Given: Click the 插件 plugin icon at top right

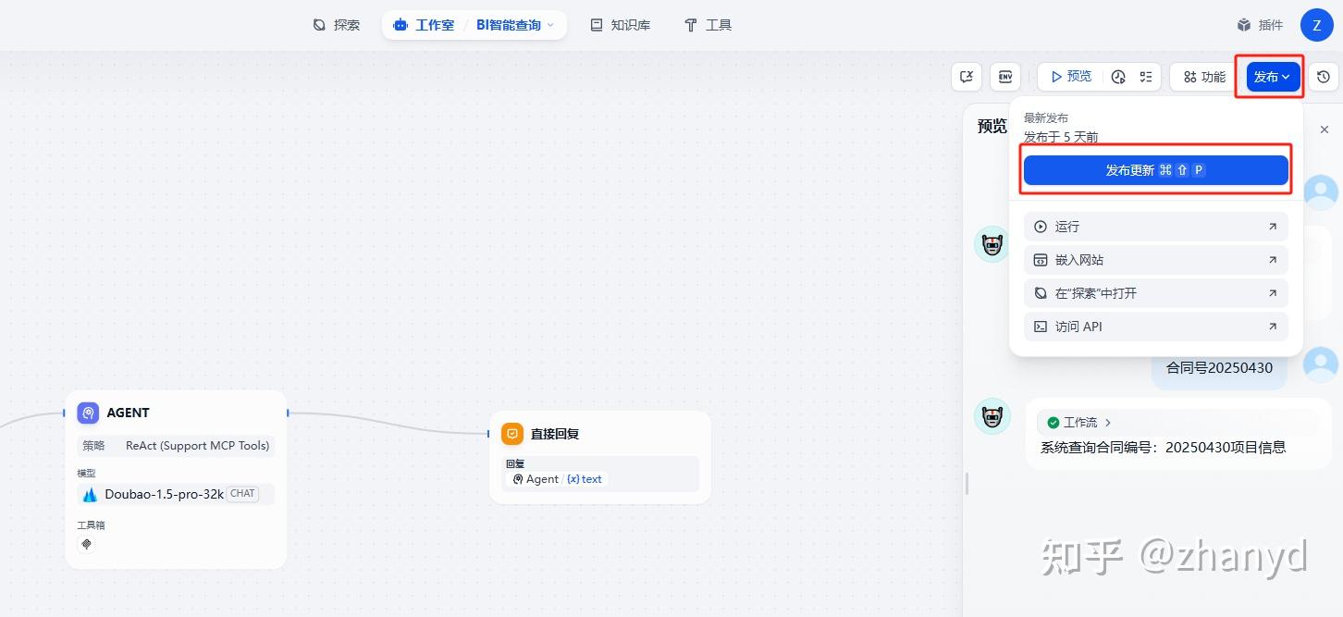Looking at the screenshot, I should pyautogui.click(x=1244, y=25).
